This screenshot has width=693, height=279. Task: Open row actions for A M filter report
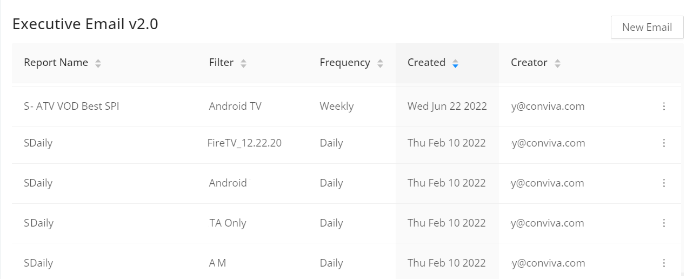click(664, 263)
